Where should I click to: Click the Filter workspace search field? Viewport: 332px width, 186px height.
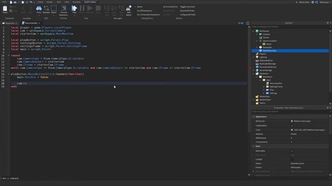290,27
